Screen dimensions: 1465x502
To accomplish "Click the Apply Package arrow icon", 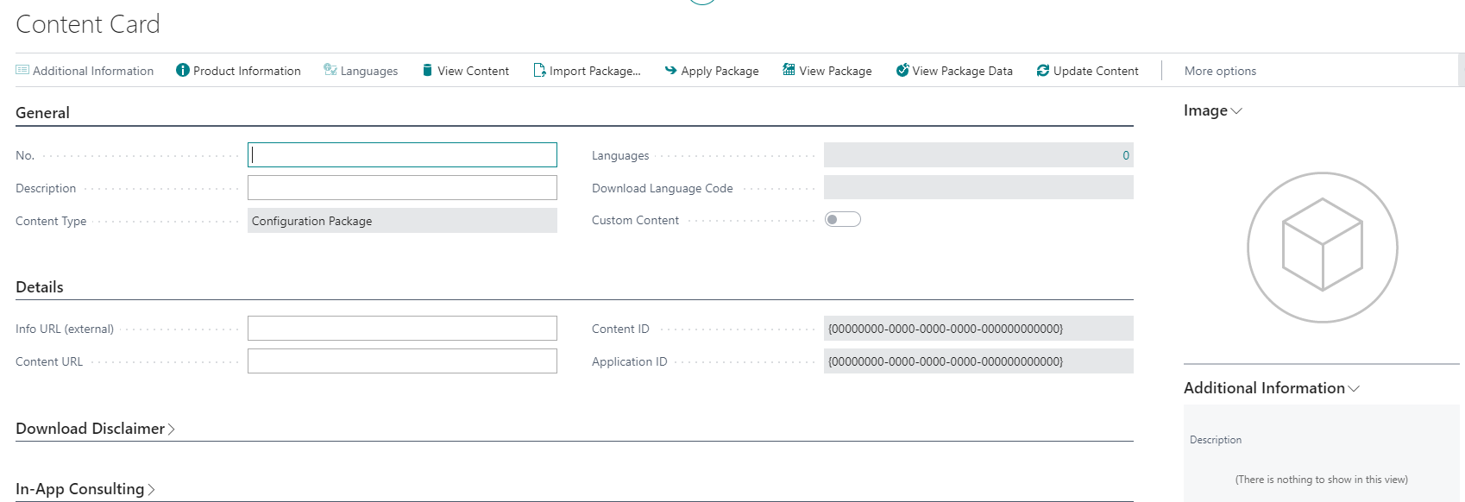I will (670, 71).
